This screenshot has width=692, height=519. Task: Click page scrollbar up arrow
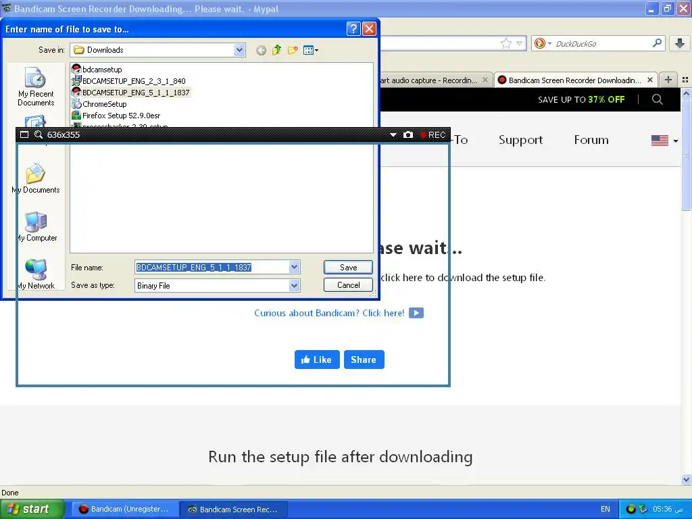[686, 93]
